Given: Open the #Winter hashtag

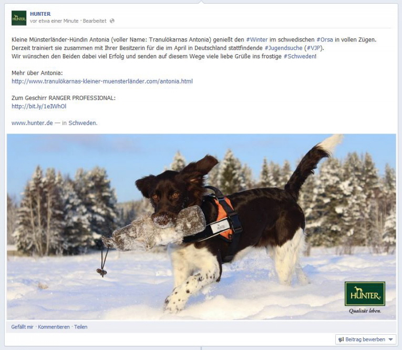Looking at the screenshot, I should point(256,40).
